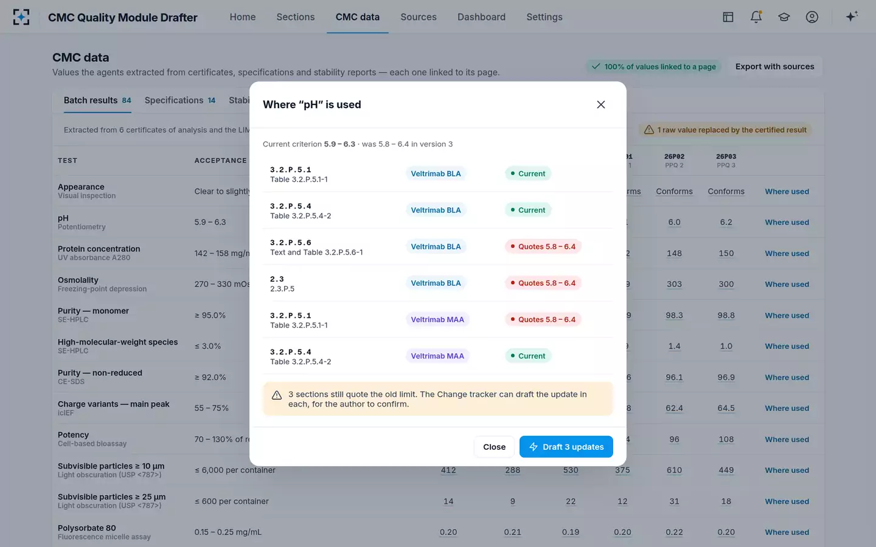Select the 2.3 section row 2.3.P.5
Viewport: 876px width, 547px height.
(438, 283)
